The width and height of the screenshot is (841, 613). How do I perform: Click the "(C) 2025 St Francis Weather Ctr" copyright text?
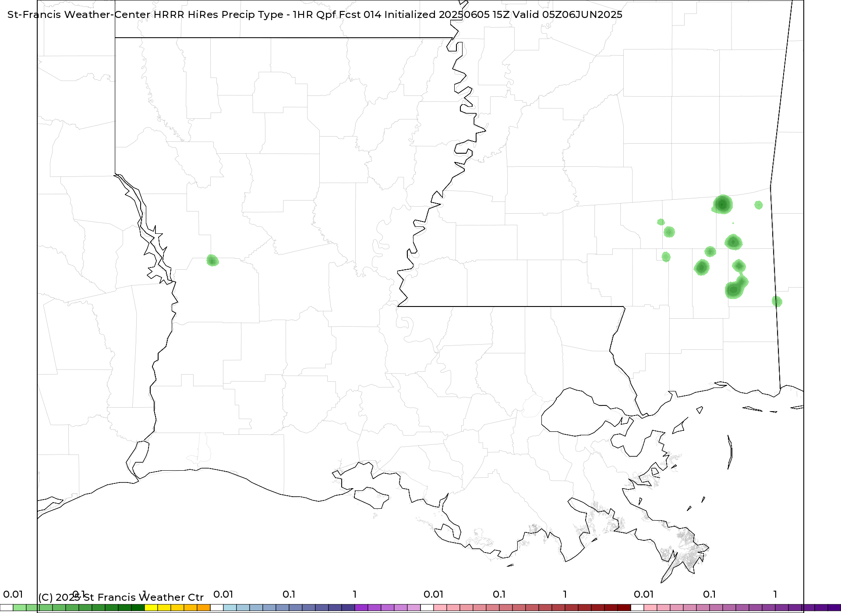point(121,597)
